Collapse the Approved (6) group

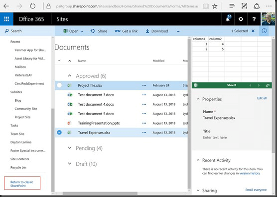(x=70, y=76)
